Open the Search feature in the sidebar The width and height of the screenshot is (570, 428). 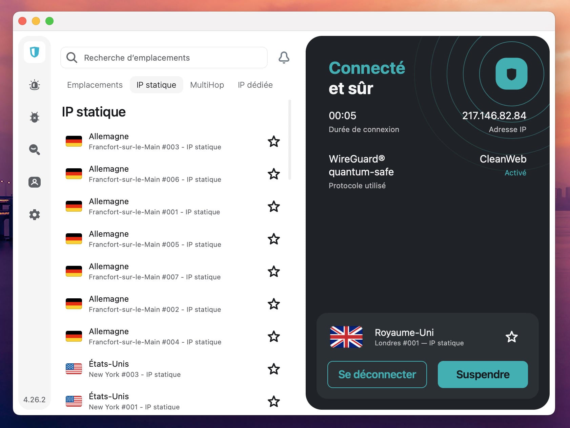34,150
